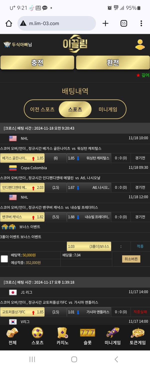Select the 스포츠 tab
The image size is (150, 368).
pyautogui.click(x=75, y=109)
